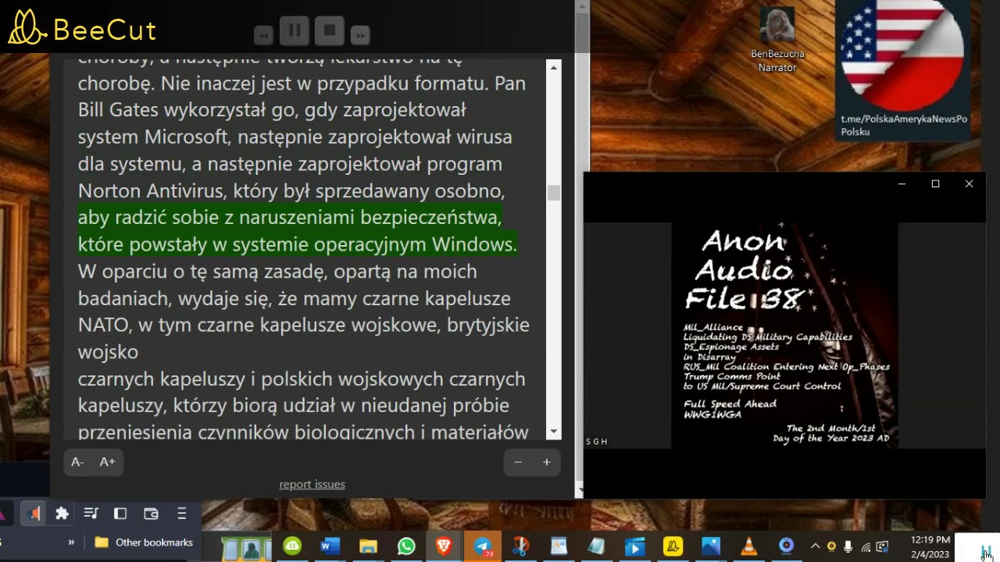Image resolution: width=1000 pixels, height=562 pixels.
Task: Open the taskbar picture-viewer icon next to scissors
Action: pyautogui.click(x=559, y=546)
